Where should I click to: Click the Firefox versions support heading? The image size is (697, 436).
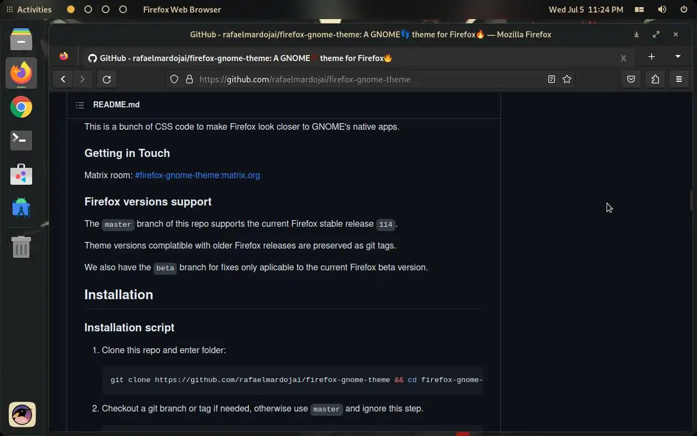tap(148, 202)
